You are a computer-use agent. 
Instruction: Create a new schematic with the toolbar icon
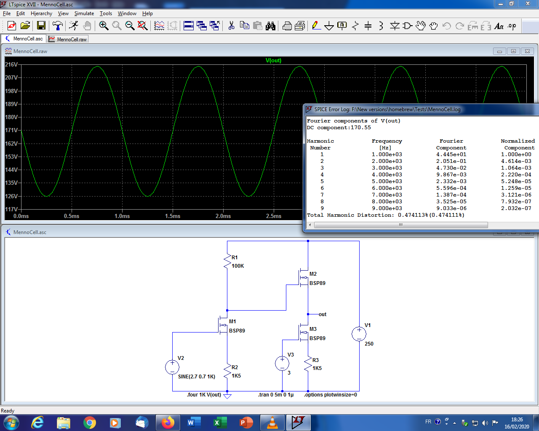12,26
